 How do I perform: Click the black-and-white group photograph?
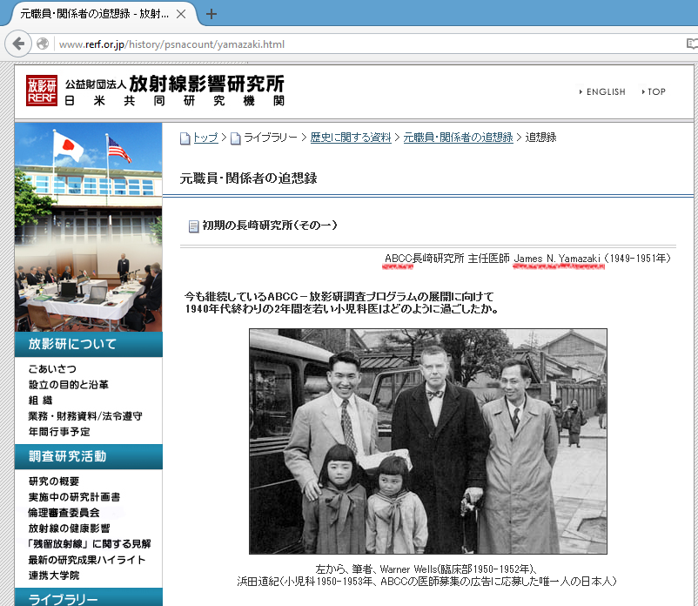pos(428,441)
